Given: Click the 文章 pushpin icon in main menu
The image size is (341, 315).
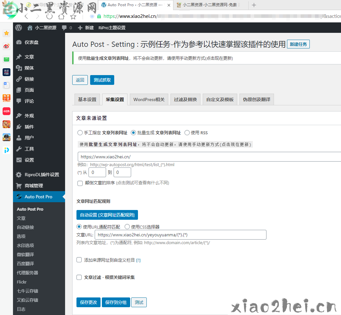Looking at the screenshot, I should pyautogui.click(x=19, y=57).
